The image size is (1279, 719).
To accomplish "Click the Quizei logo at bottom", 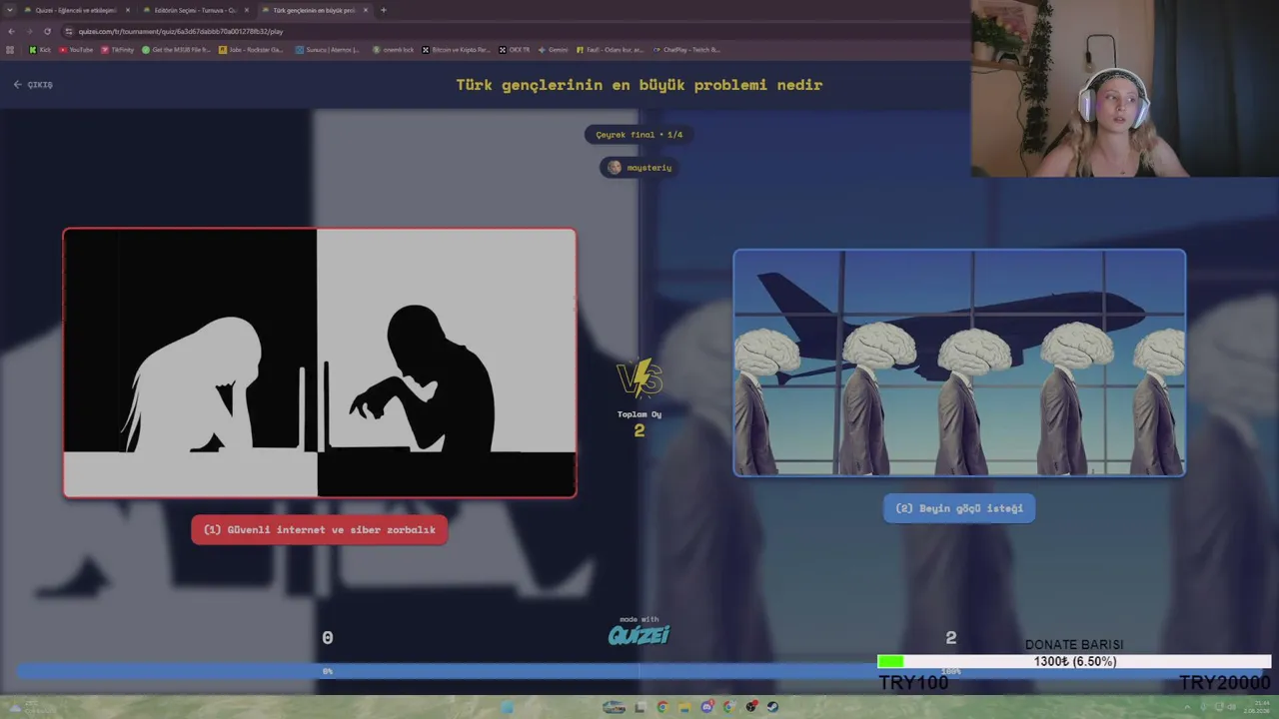I will (x=639, y=634).
